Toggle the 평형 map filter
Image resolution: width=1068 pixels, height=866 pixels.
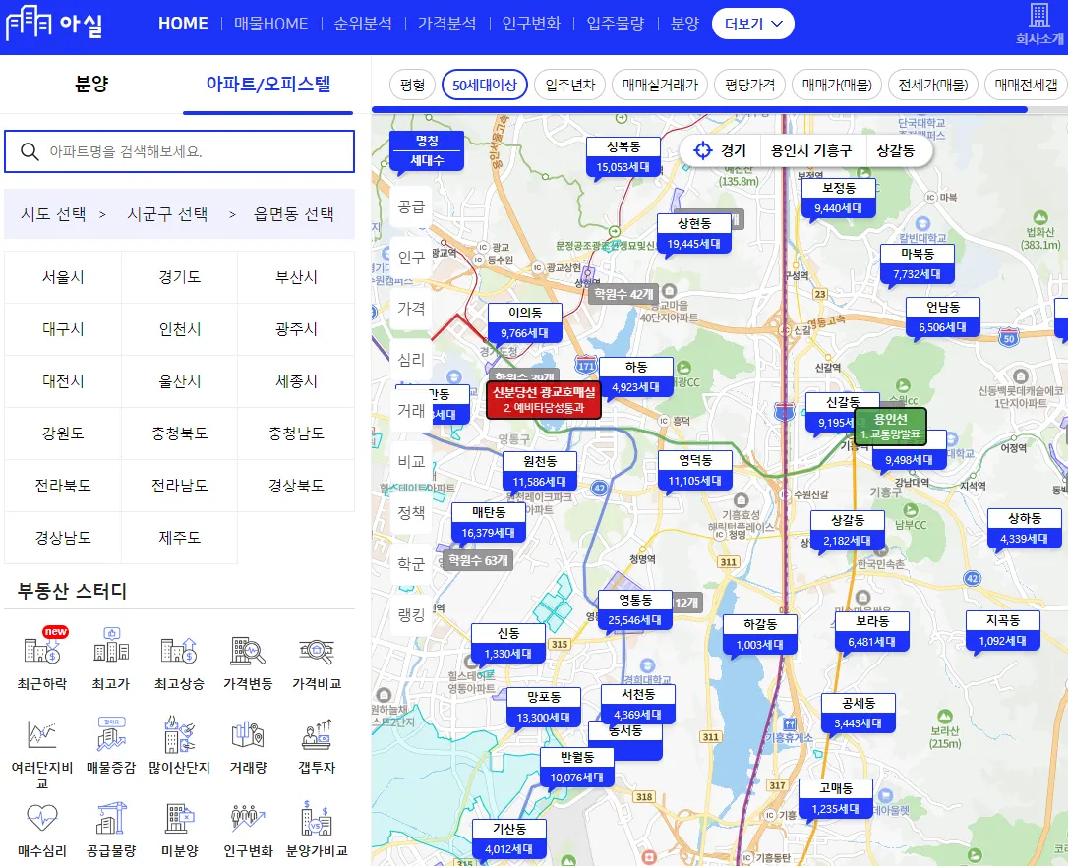[413, 86]
